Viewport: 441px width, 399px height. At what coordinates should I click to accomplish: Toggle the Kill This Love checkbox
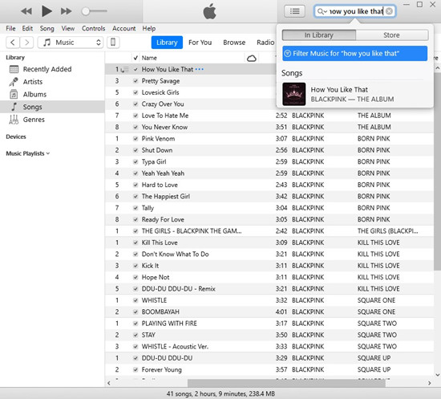[136, 242]
